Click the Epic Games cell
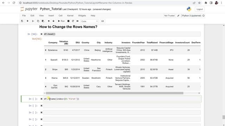Screen dimensions: 225x126 pos(54,86)
